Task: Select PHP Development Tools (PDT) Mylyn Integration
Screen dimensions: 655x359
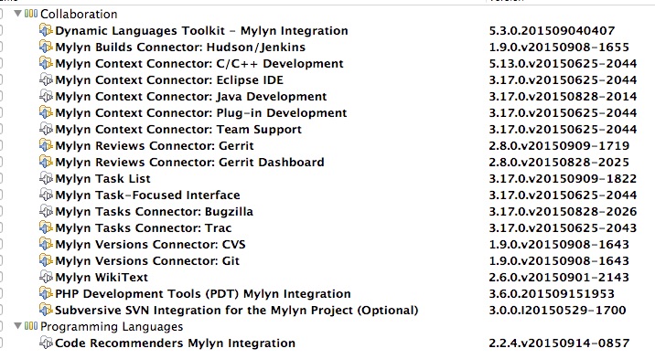Action: [x=202, y=293]
